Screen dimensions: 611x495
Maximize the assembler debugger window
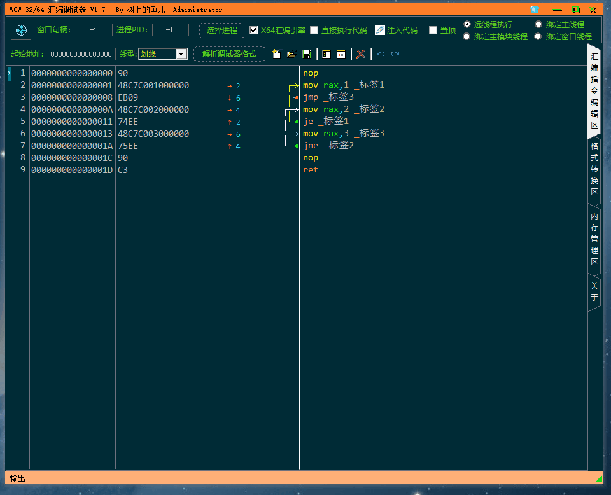point(576,10)
